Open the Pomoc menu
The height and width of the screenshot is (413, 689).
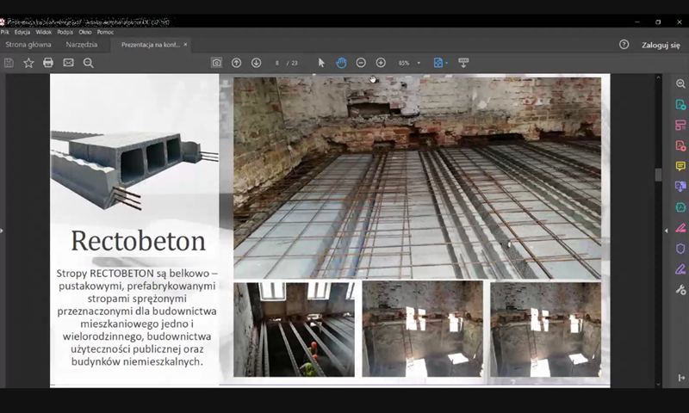coord(105,32)
